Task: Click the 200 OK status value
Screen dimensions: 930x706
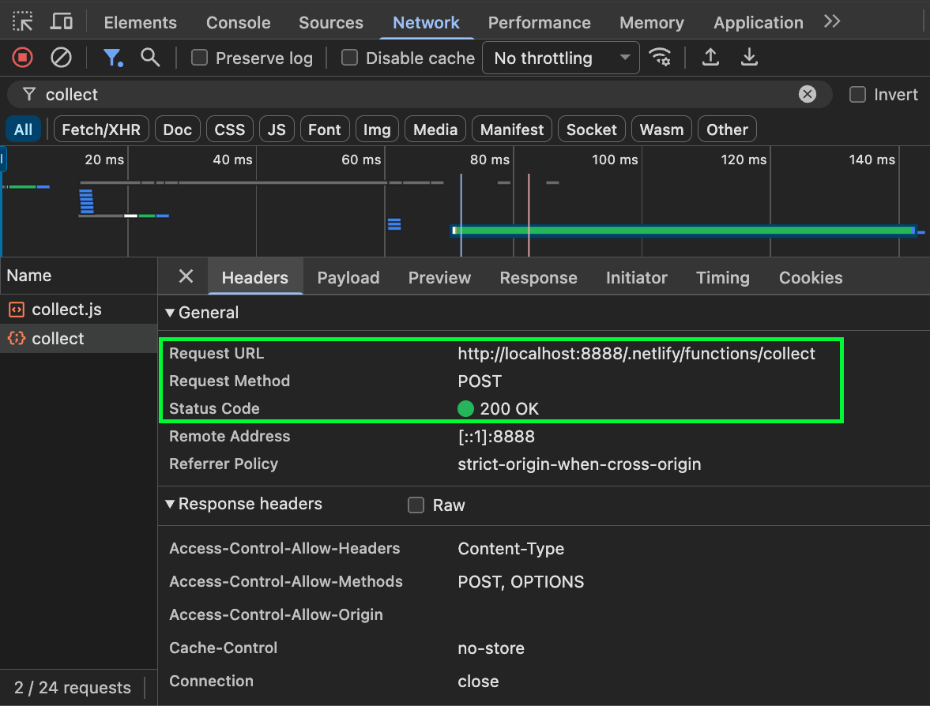Action: point(509,409)
